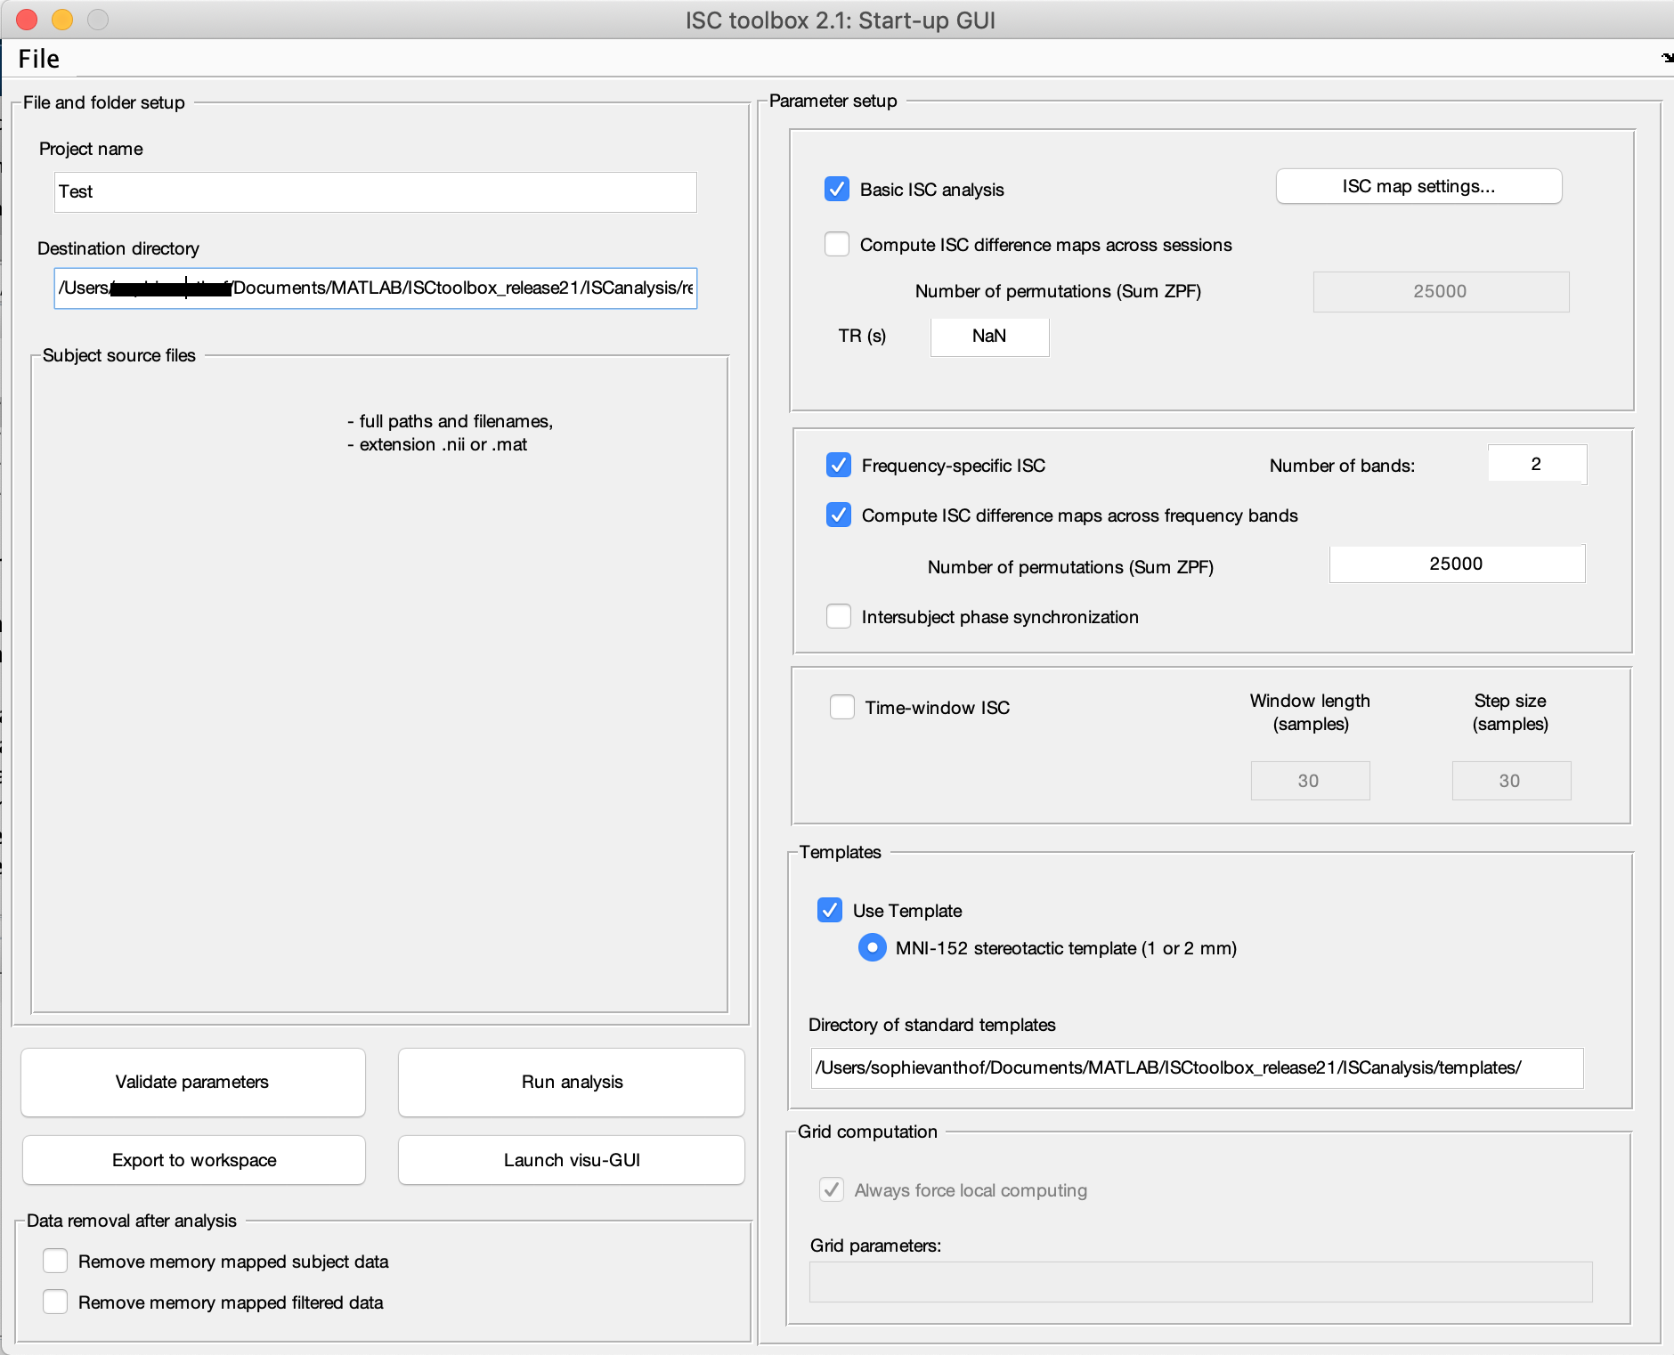
Task: Click Export to workspace
Action: coord(193,1160)
